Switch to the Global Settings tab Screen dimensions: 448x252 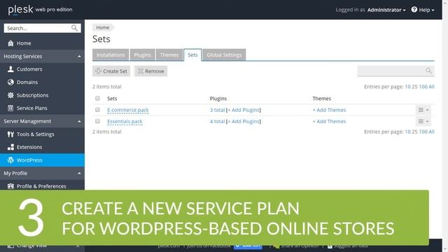[224, 55]
